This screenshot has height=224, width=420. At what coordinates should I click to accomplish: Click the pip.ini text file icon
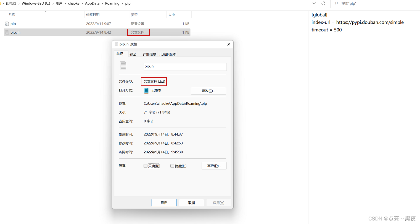(7, 32)
